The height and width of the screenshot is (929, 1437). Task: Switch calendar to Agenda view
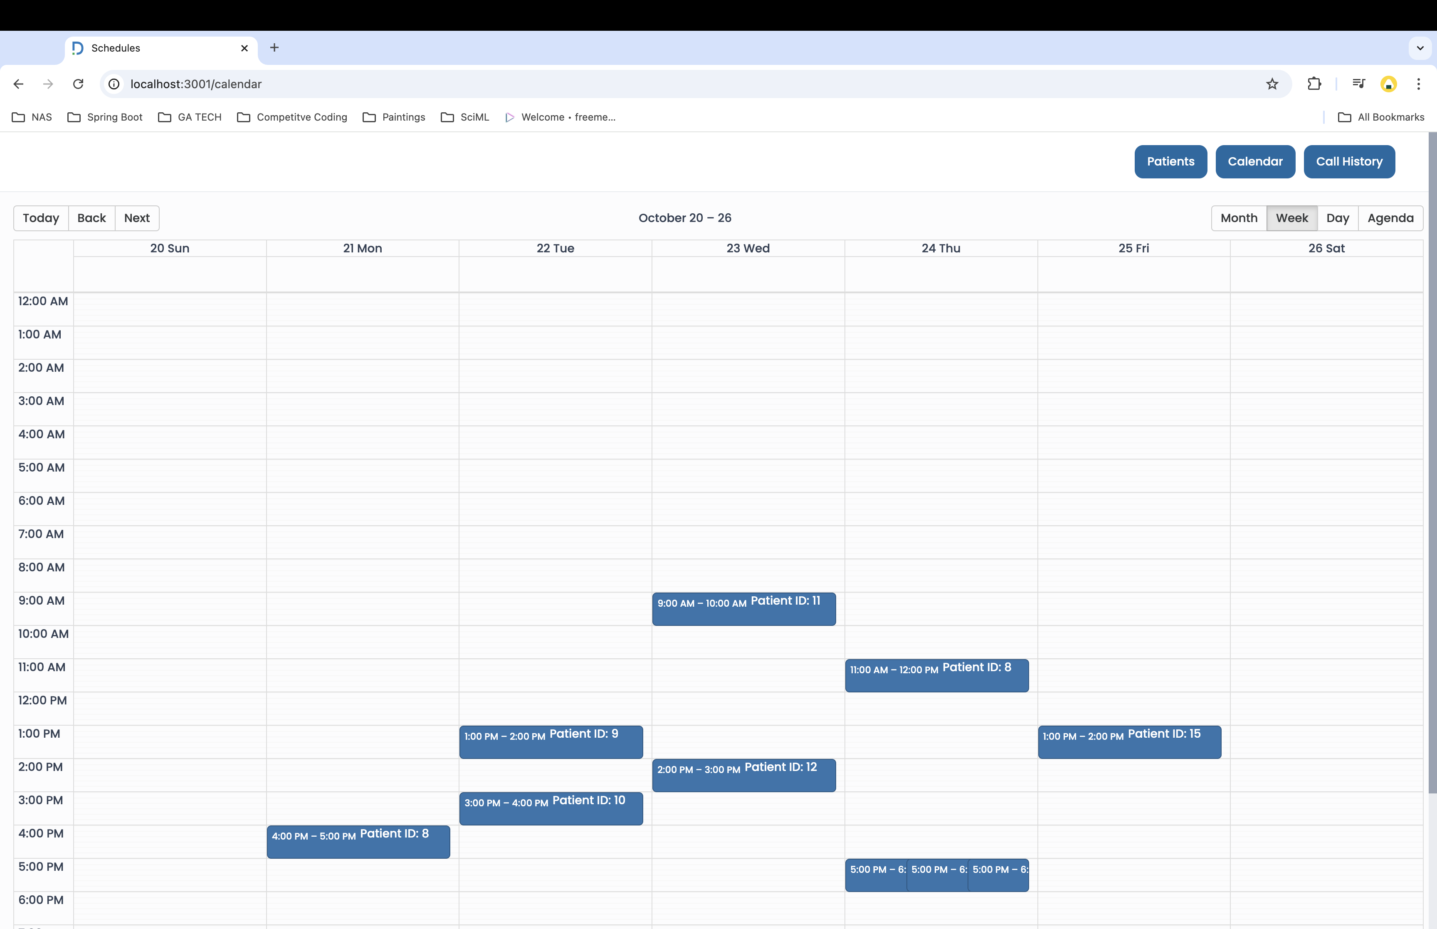pyautogui.click(x=1390, y=218)
